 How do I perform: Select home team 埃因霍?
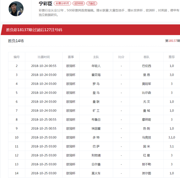coord(96,129)
